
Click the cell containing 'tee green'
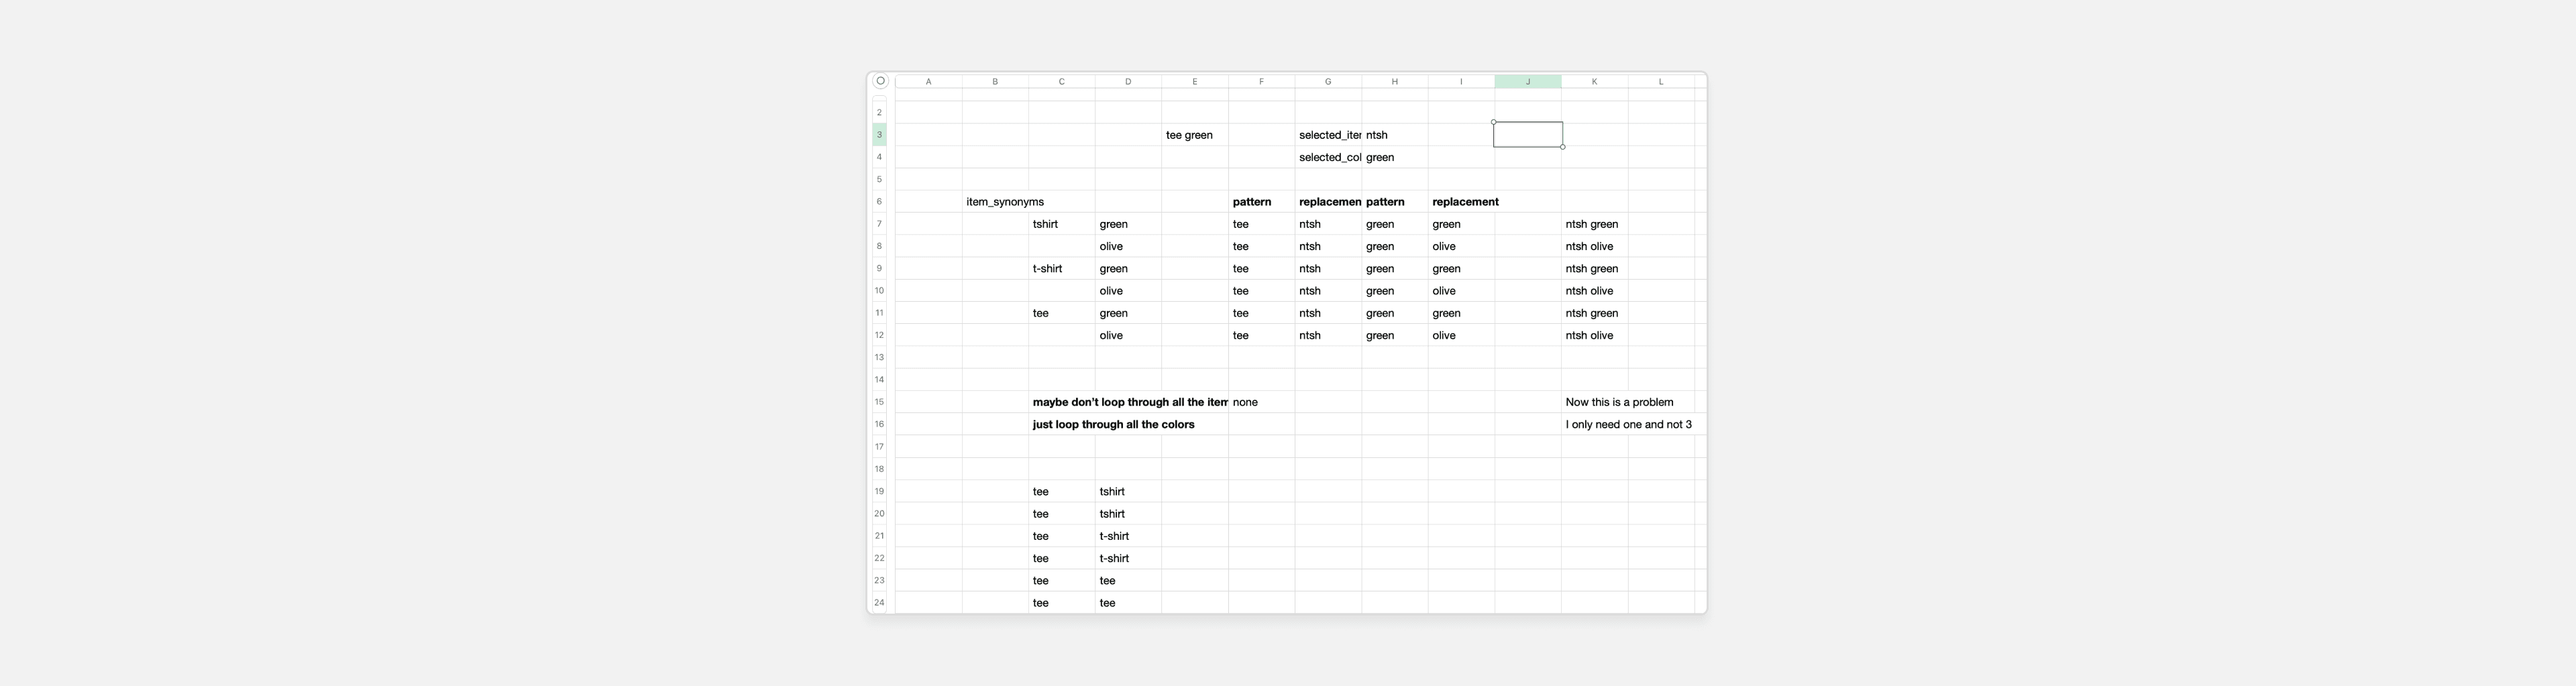click(x=1195, y=135)
